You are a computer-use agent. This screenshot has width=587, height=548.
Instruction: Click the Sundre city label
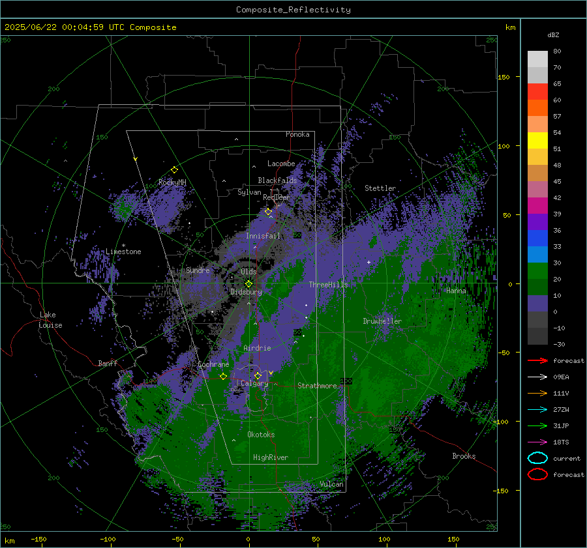(x=198, y=270)
